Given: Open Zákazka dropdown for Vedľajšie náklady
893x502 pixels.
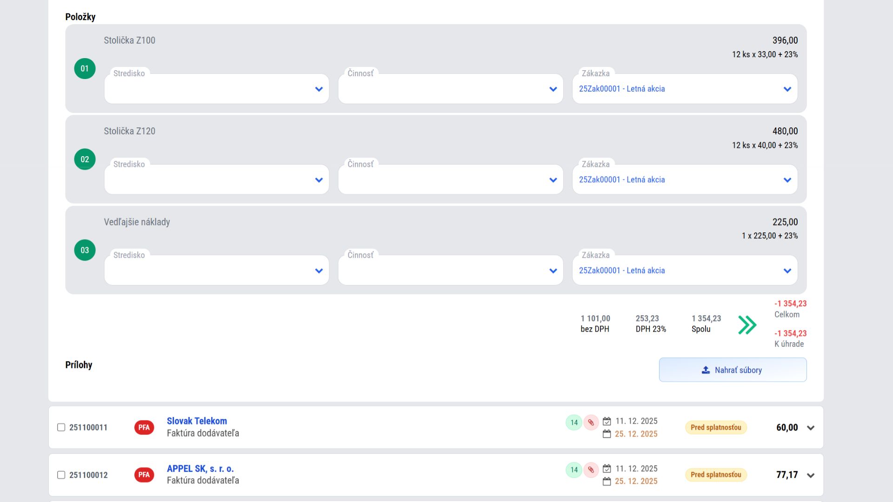Looking at the screenshot, I should [685, 271].
